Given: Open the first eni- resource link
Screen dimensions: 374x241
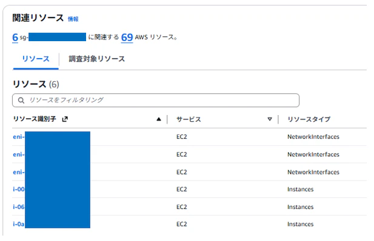Looking at the screenshot, I should [19, 137].
